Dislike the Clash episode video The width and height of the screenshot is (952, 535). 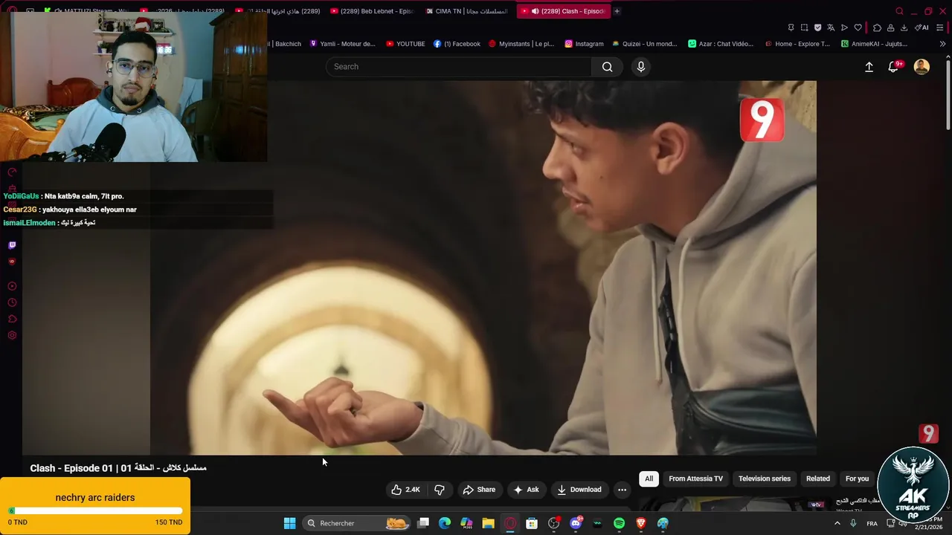440,490
